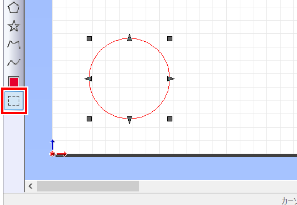Screen dimensions: 297x205
Task: Click the top arrow handle on circle
Action: (x=130, y=38)
